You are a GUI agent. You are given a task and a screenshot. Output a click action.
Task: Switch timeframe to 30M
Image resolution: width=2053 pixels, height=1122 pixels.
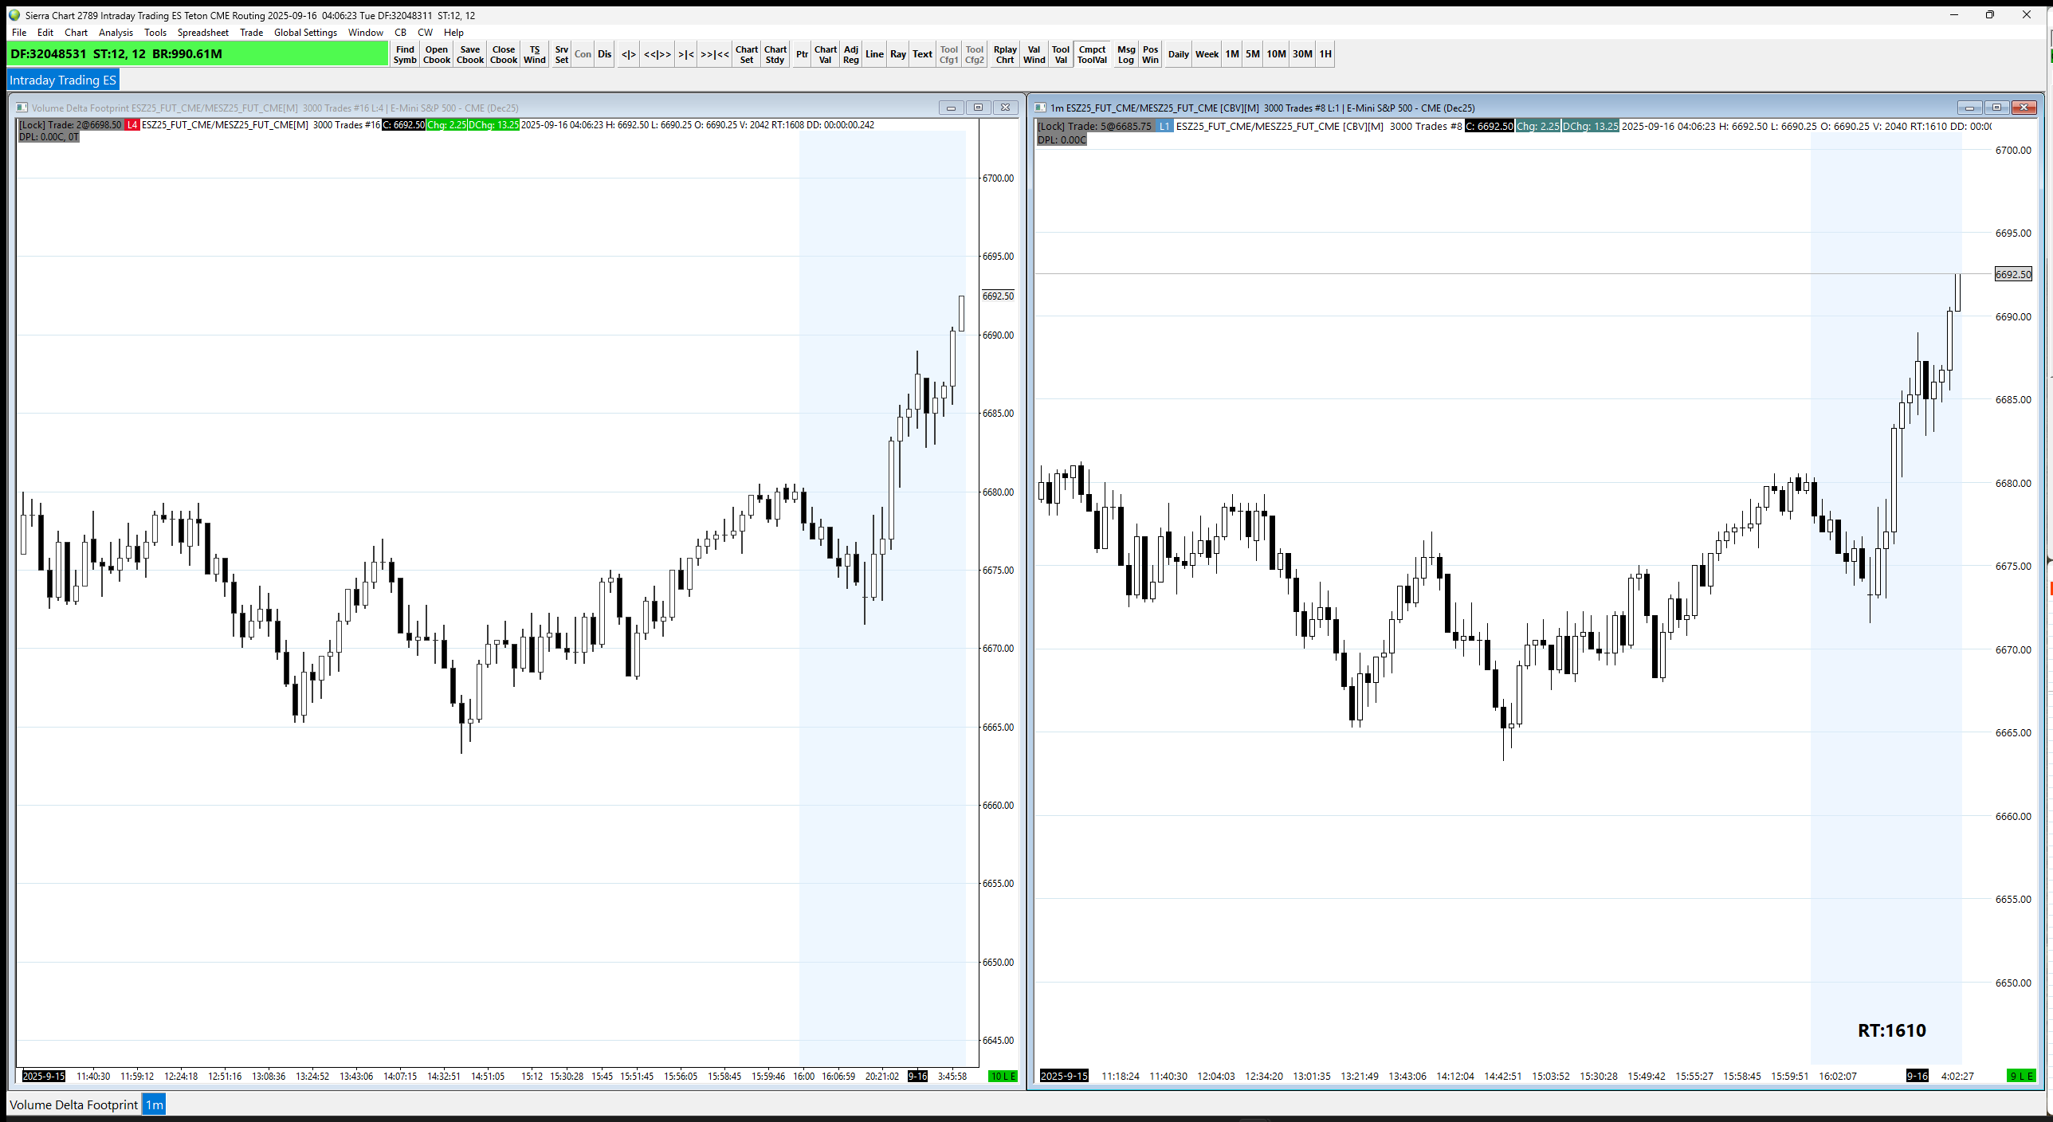[1302, 54]
